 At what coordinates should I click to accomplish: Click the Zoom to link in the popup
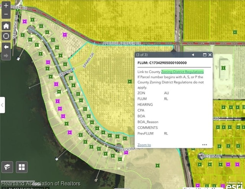144,145
